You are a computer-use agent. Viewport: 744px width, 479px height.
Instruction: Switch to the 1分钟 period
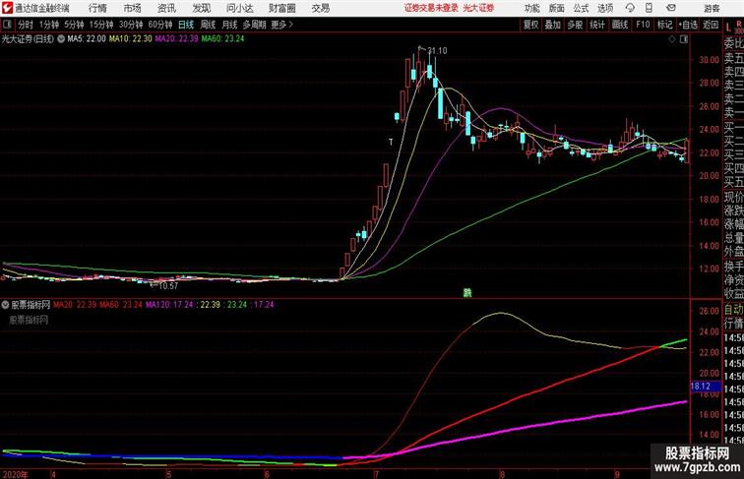(49, 25)
